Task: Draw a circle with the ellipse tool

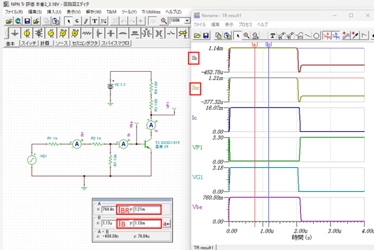Action: click(316, 36)
